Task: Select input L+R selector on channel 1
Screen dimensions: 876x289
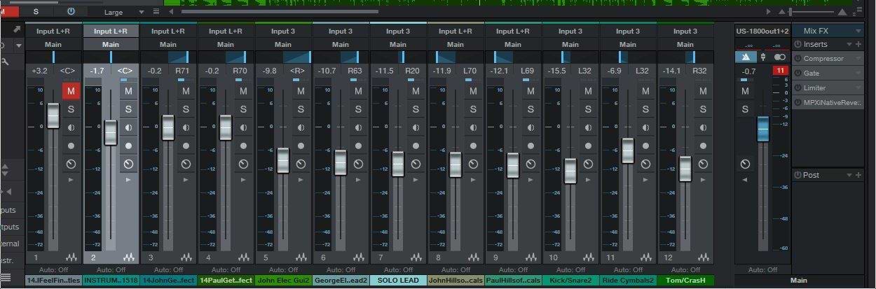Action: 53,31
